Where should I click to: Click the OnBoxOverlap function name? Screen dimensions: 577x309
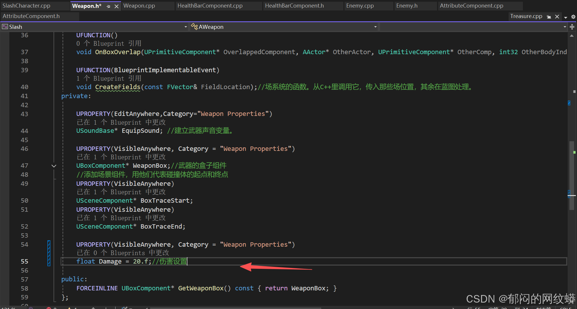pos(118,52)
